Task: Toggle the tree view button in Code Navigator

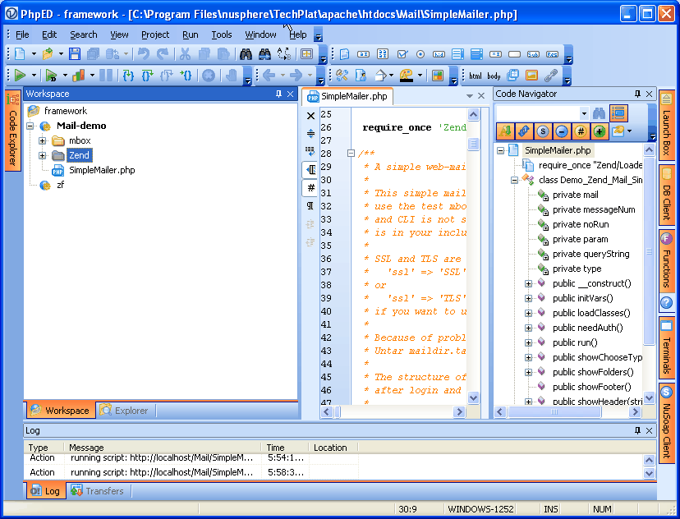Action: click(x=618, y=113)
